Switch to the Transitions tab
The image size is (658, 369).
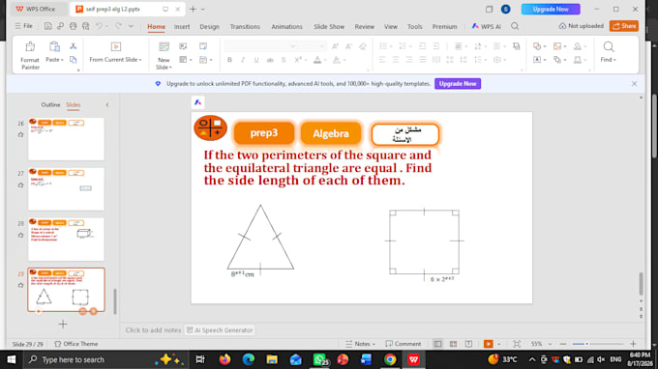pyautogui.click(x=245, y=26)
